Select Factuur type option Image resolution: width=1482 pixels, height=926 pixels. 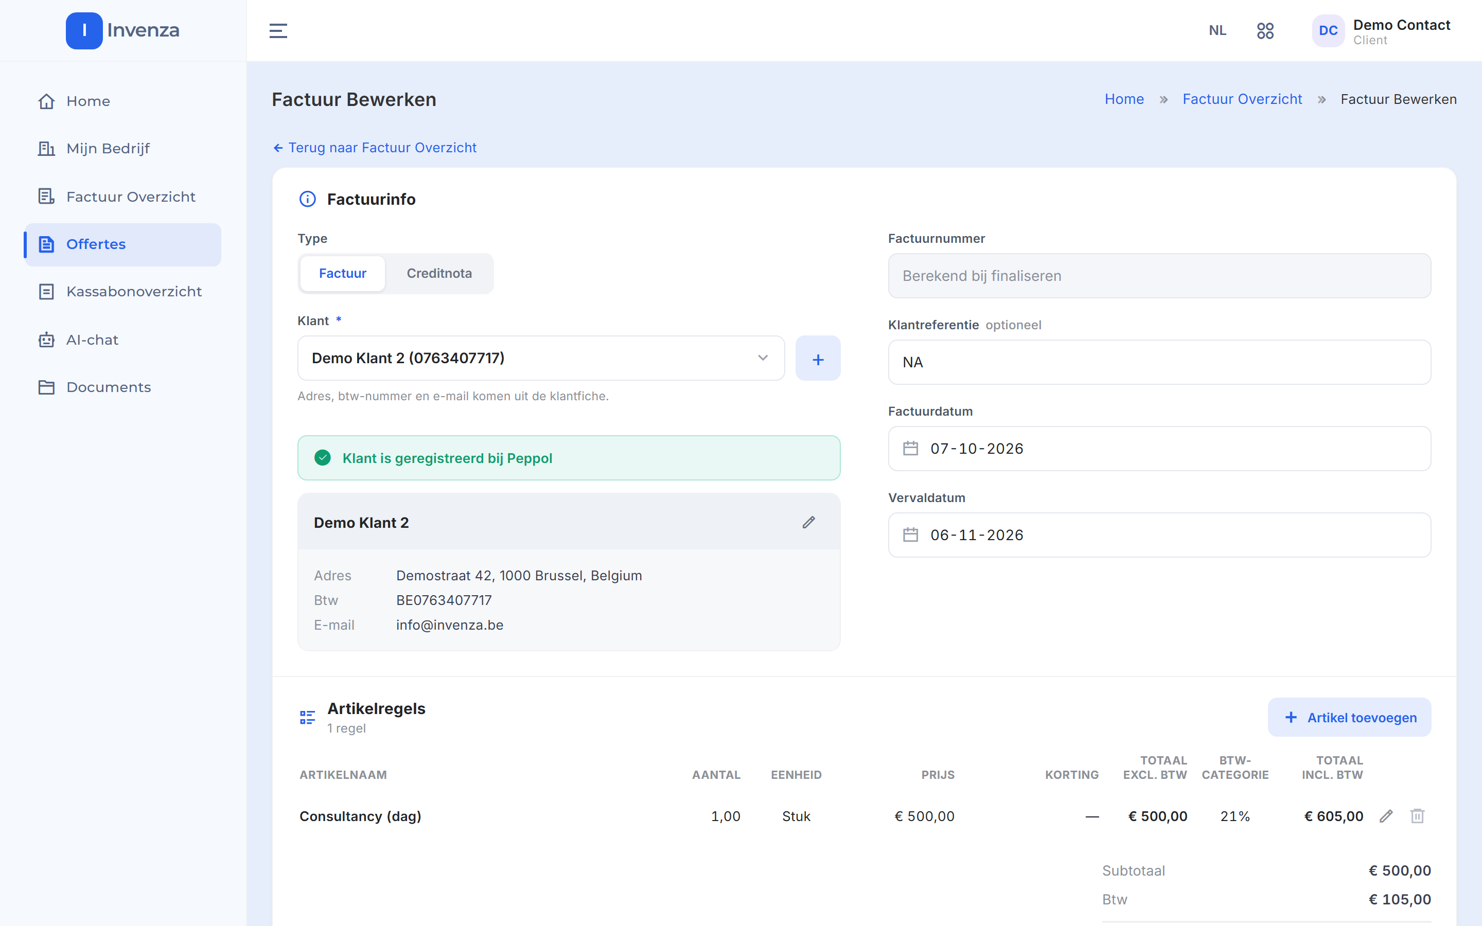pos(342,273)
